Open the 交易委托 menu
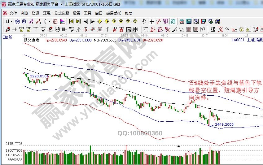The width and height of the screenshot is (263, 165). pos(114,13)
